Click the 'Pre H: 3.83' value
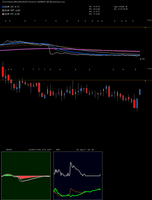Image resolution: width=152 pixels, height=200 pixels. pos(95,9)
